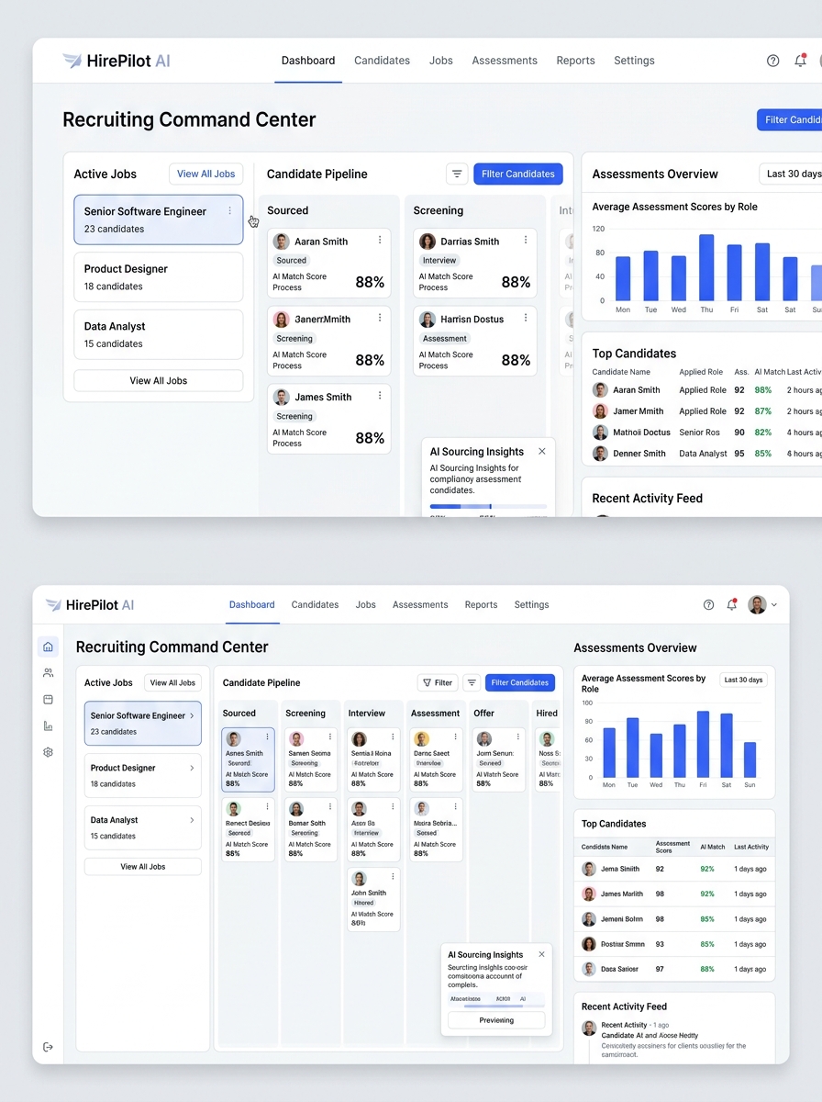Click View All Jobs beside Active Jobs, bottom window
This screenshot has width=822, height=1102.
pos(173,682)
